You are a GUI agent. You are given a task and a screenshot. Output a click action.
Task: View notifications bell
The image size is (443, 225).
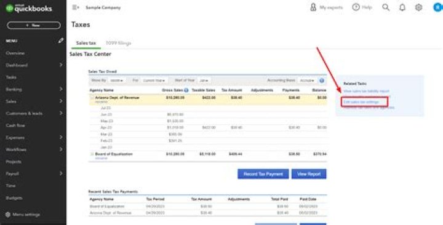pos(402,7)
